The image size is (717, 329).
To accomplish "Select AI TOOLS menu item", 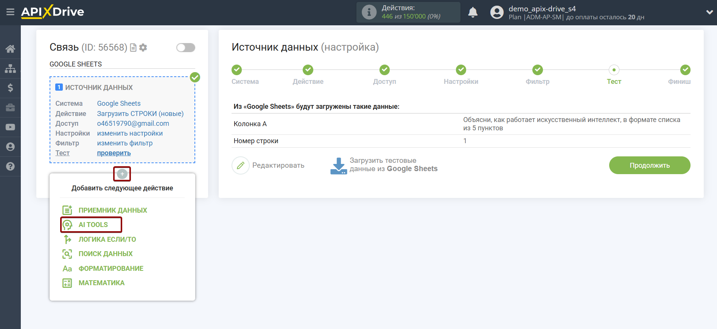I will tap(93, 225).
